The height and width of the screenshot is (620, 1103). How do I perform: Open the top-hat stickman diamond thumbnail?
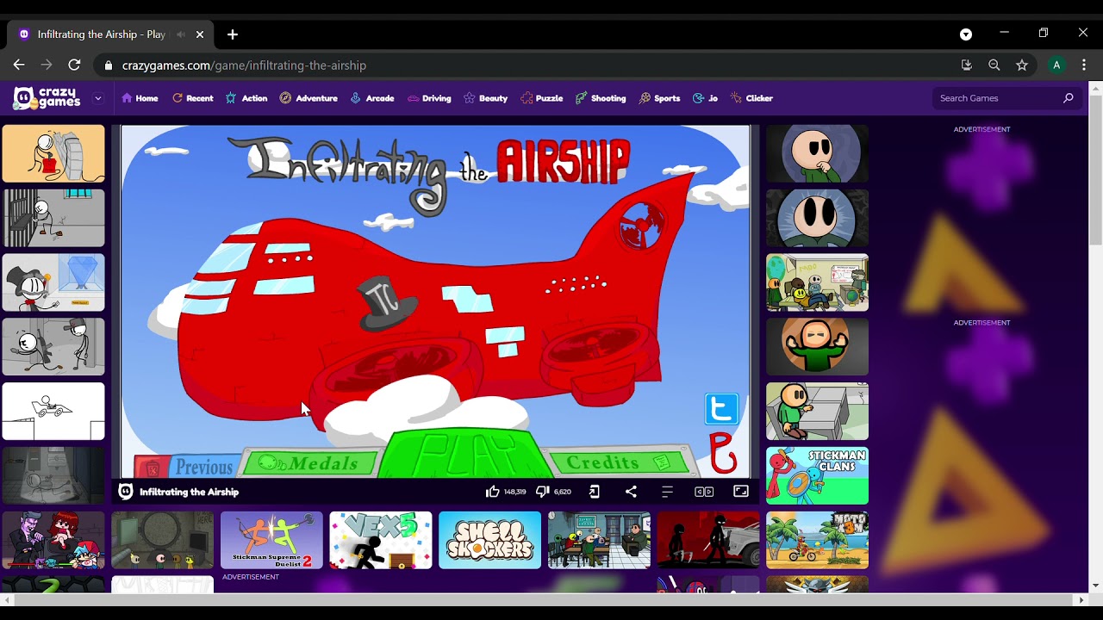(x=53, y=282)
